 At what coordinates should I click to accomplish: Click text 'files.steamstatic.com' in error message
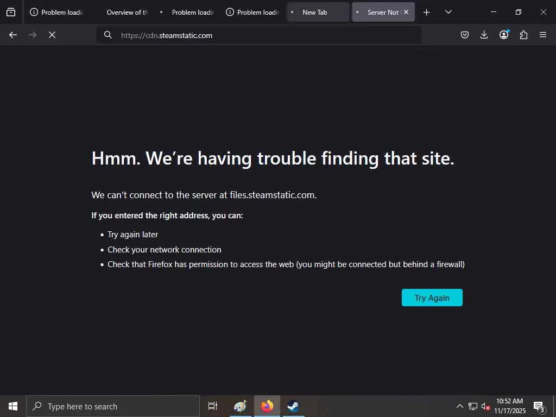click(x=273, y=195)
